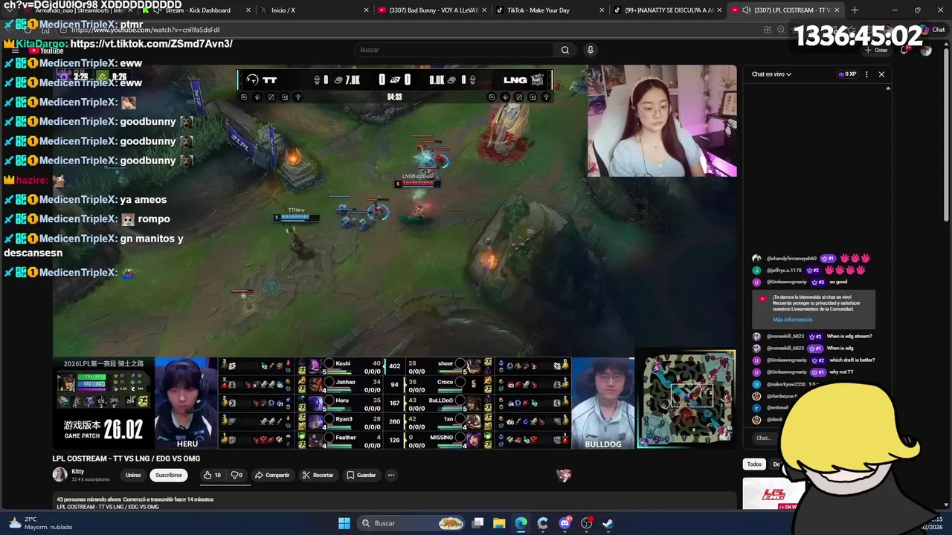Open File Explorer from the taskbar
Image resolution: width=952 pixels, height=535 pixels.
click(500, 523)
